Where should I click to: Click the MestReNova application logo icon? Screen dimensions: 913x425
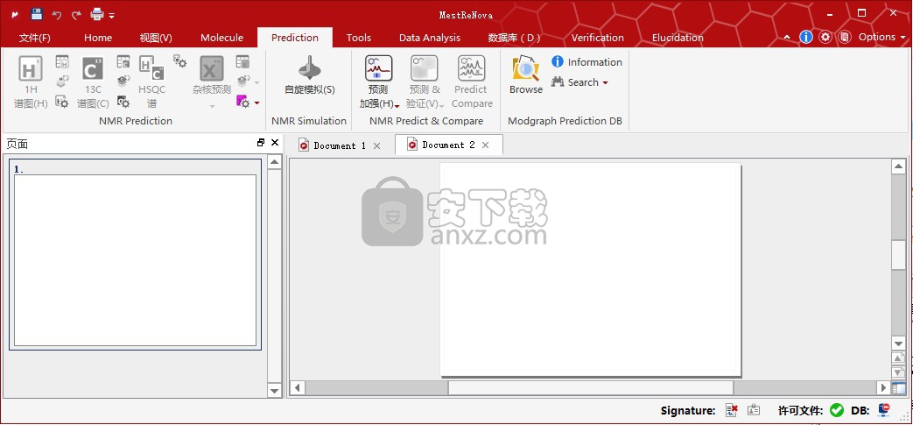coord(15,15)
